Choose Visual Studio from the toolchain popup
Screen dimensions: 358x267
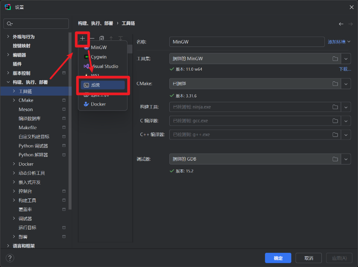pos(103,66)
